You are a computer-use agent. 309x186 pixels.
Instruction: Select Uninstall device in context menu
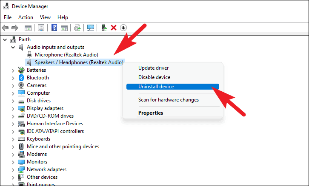pyautogui.click(x=173, y=87)
